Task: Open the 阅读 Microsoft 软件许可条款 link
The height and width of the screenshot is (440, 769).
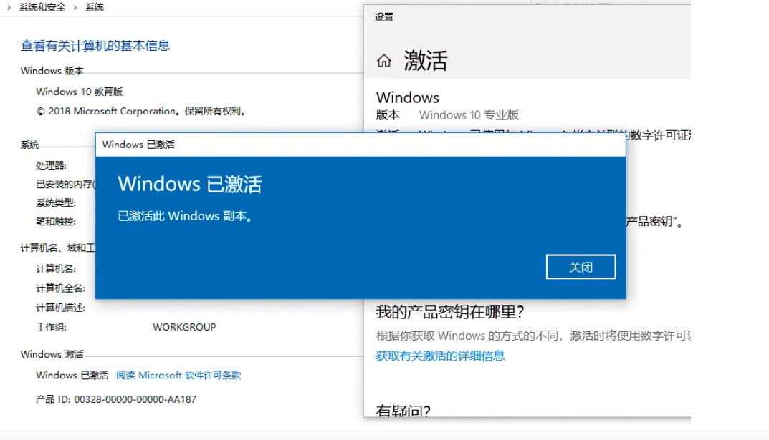Action: pos(178,376)
